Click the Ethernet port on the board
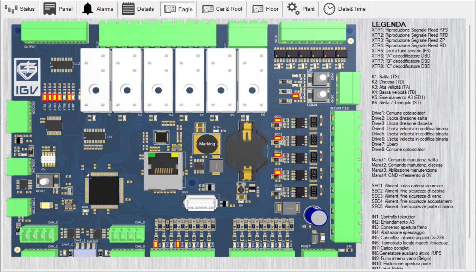Screen dimensions: 476x272 163,170
